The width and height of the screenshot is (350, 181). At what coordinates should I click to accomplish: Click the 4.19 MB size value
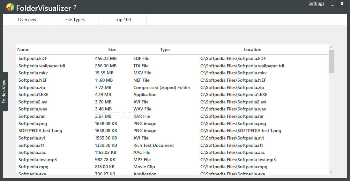103,94
